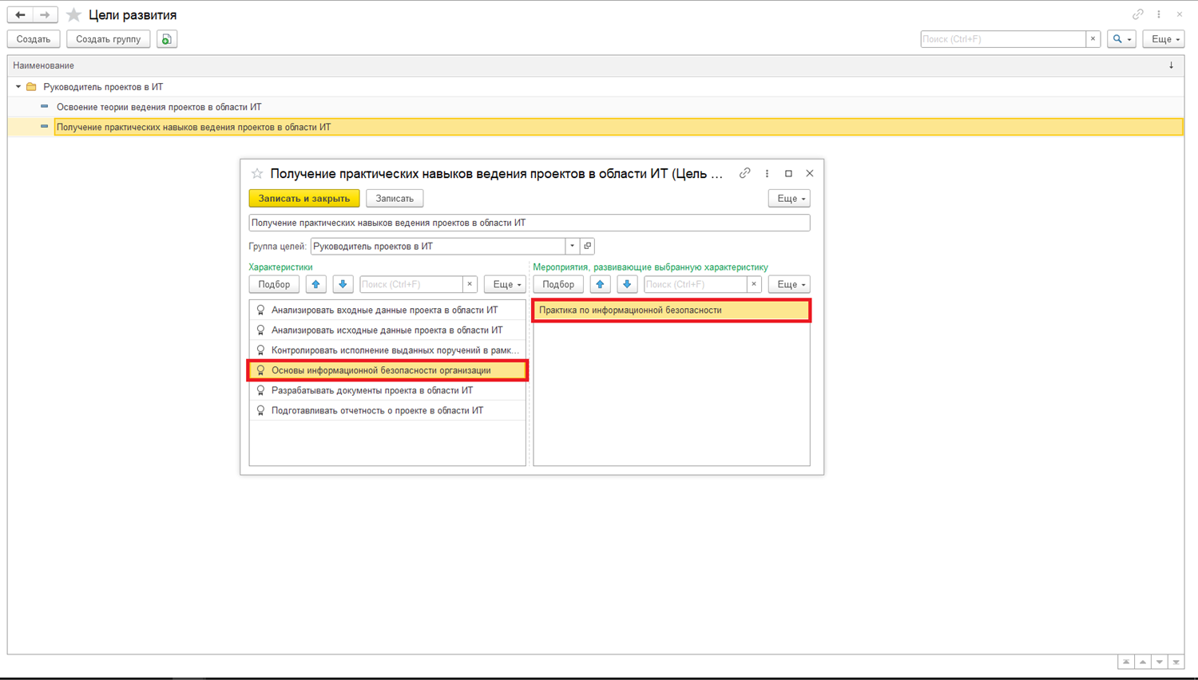Open dialog three-dots menu
Viewport: 1198px width, 680px height.
768,173
